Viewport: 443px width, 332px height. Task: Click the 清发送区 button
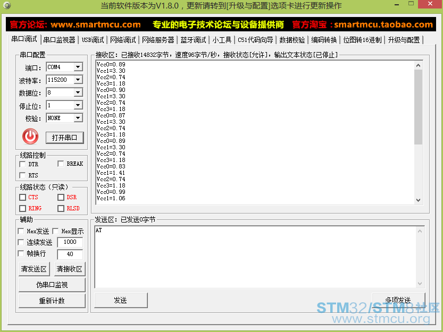pyautogui.click(x=34, y=269)
